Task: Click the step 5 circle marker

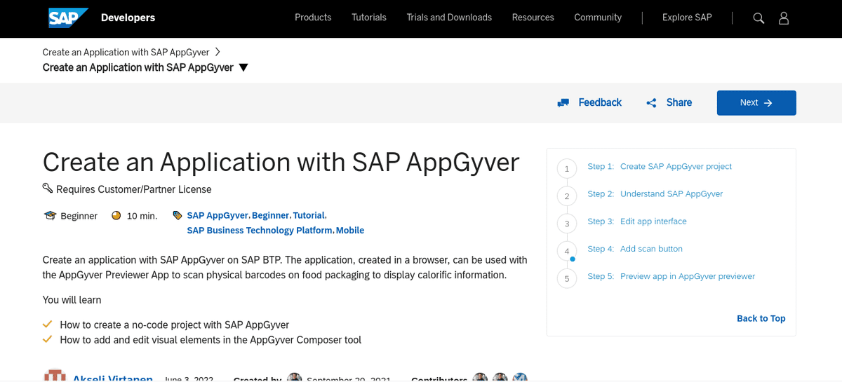Action: pyautogui.click(x=567, y=279)
